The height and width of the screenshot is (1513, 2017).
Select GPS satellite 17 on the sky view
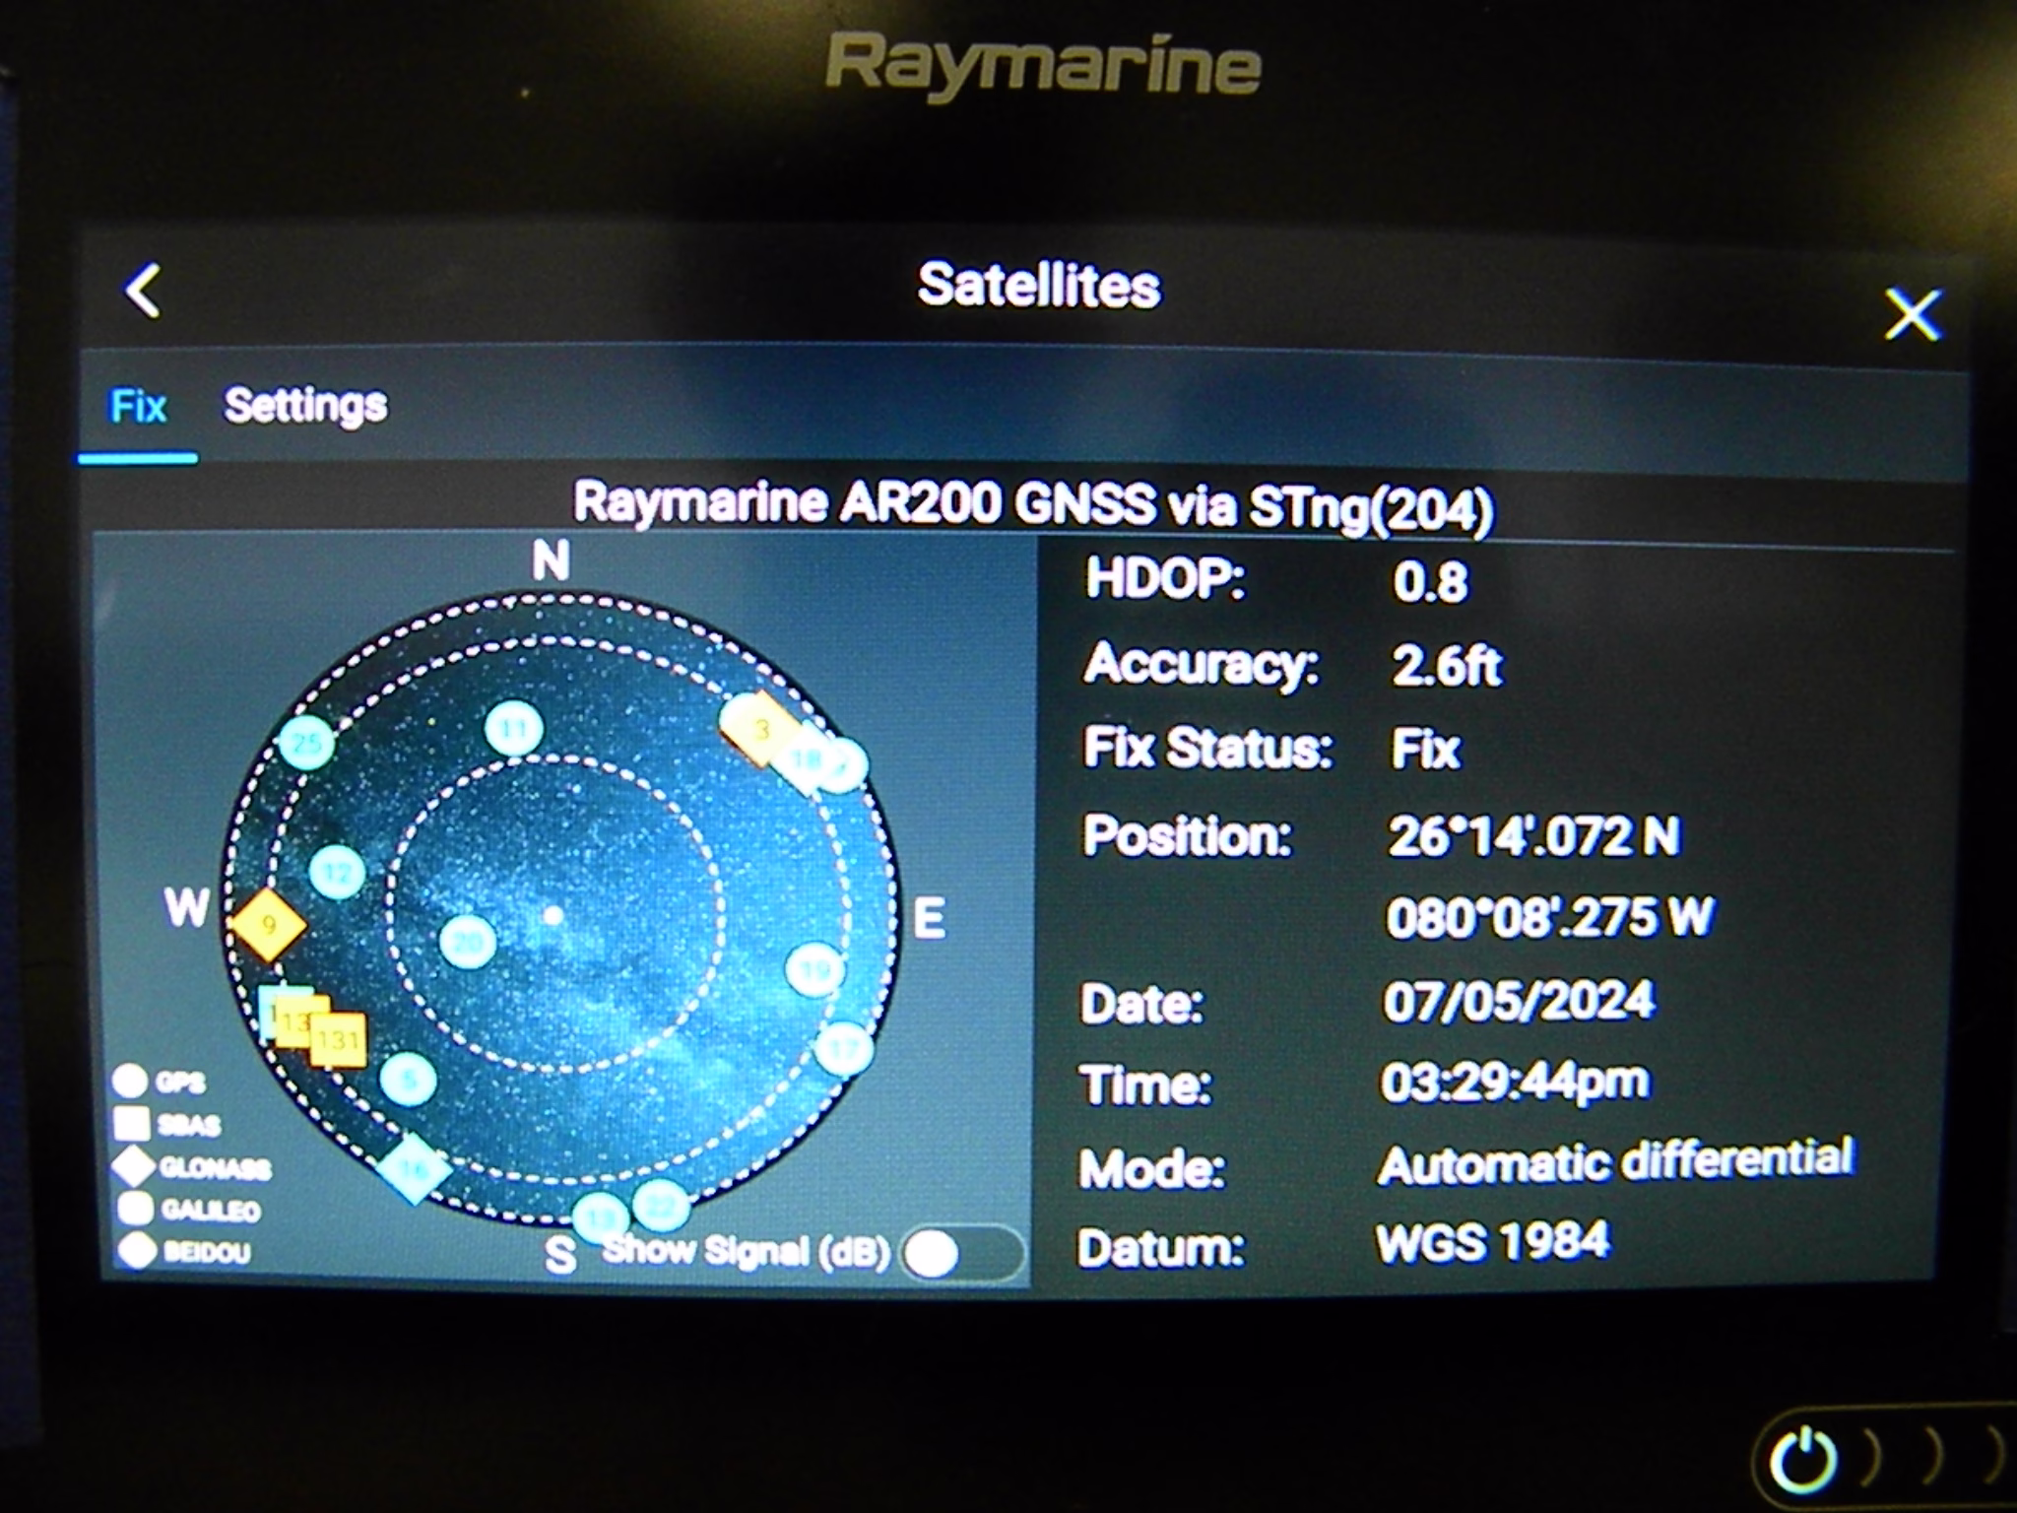pyautogui.click(x=844, y=1048)
